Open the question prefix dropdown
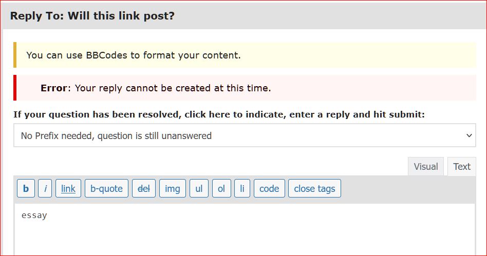This screenshot has width=487, height=256. (244, 136)
